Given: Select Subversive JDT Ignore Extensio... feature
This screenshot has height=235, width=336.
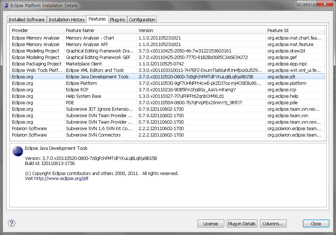Looking at the screenshot, I should [x=99, y=109].
